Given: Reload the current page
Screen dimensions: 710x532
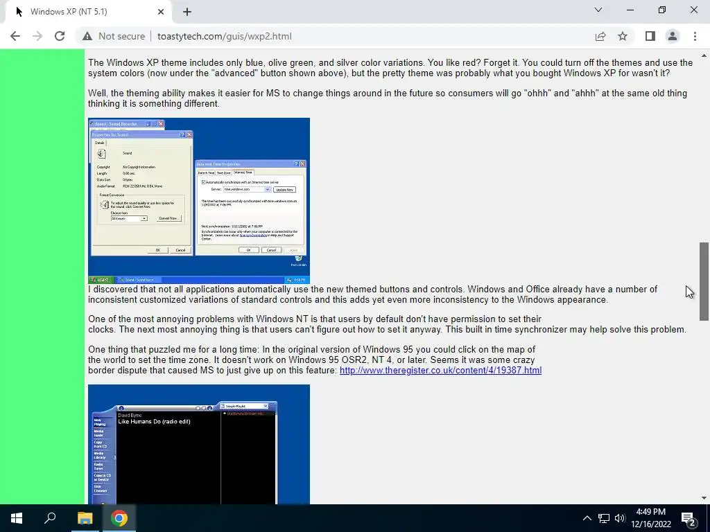Looking at the screenshot, I should tap(60, 36).
